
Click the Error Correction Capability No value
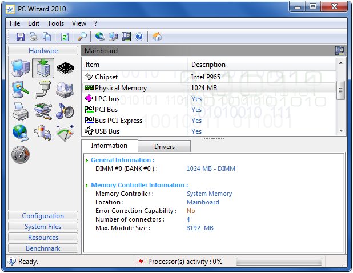tap(191, 211)
